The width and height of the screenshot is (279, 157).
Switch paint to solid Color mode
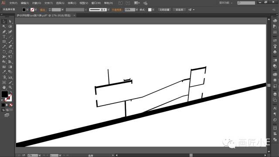[3, 105]
